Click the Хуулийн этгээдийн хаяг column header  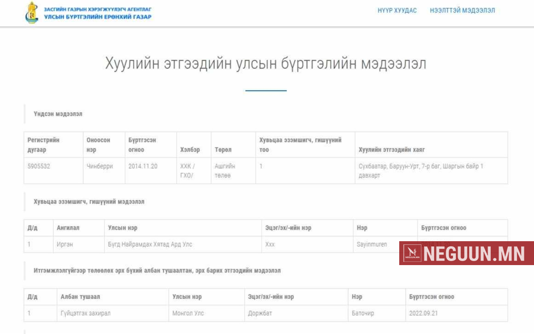(391, 150)
